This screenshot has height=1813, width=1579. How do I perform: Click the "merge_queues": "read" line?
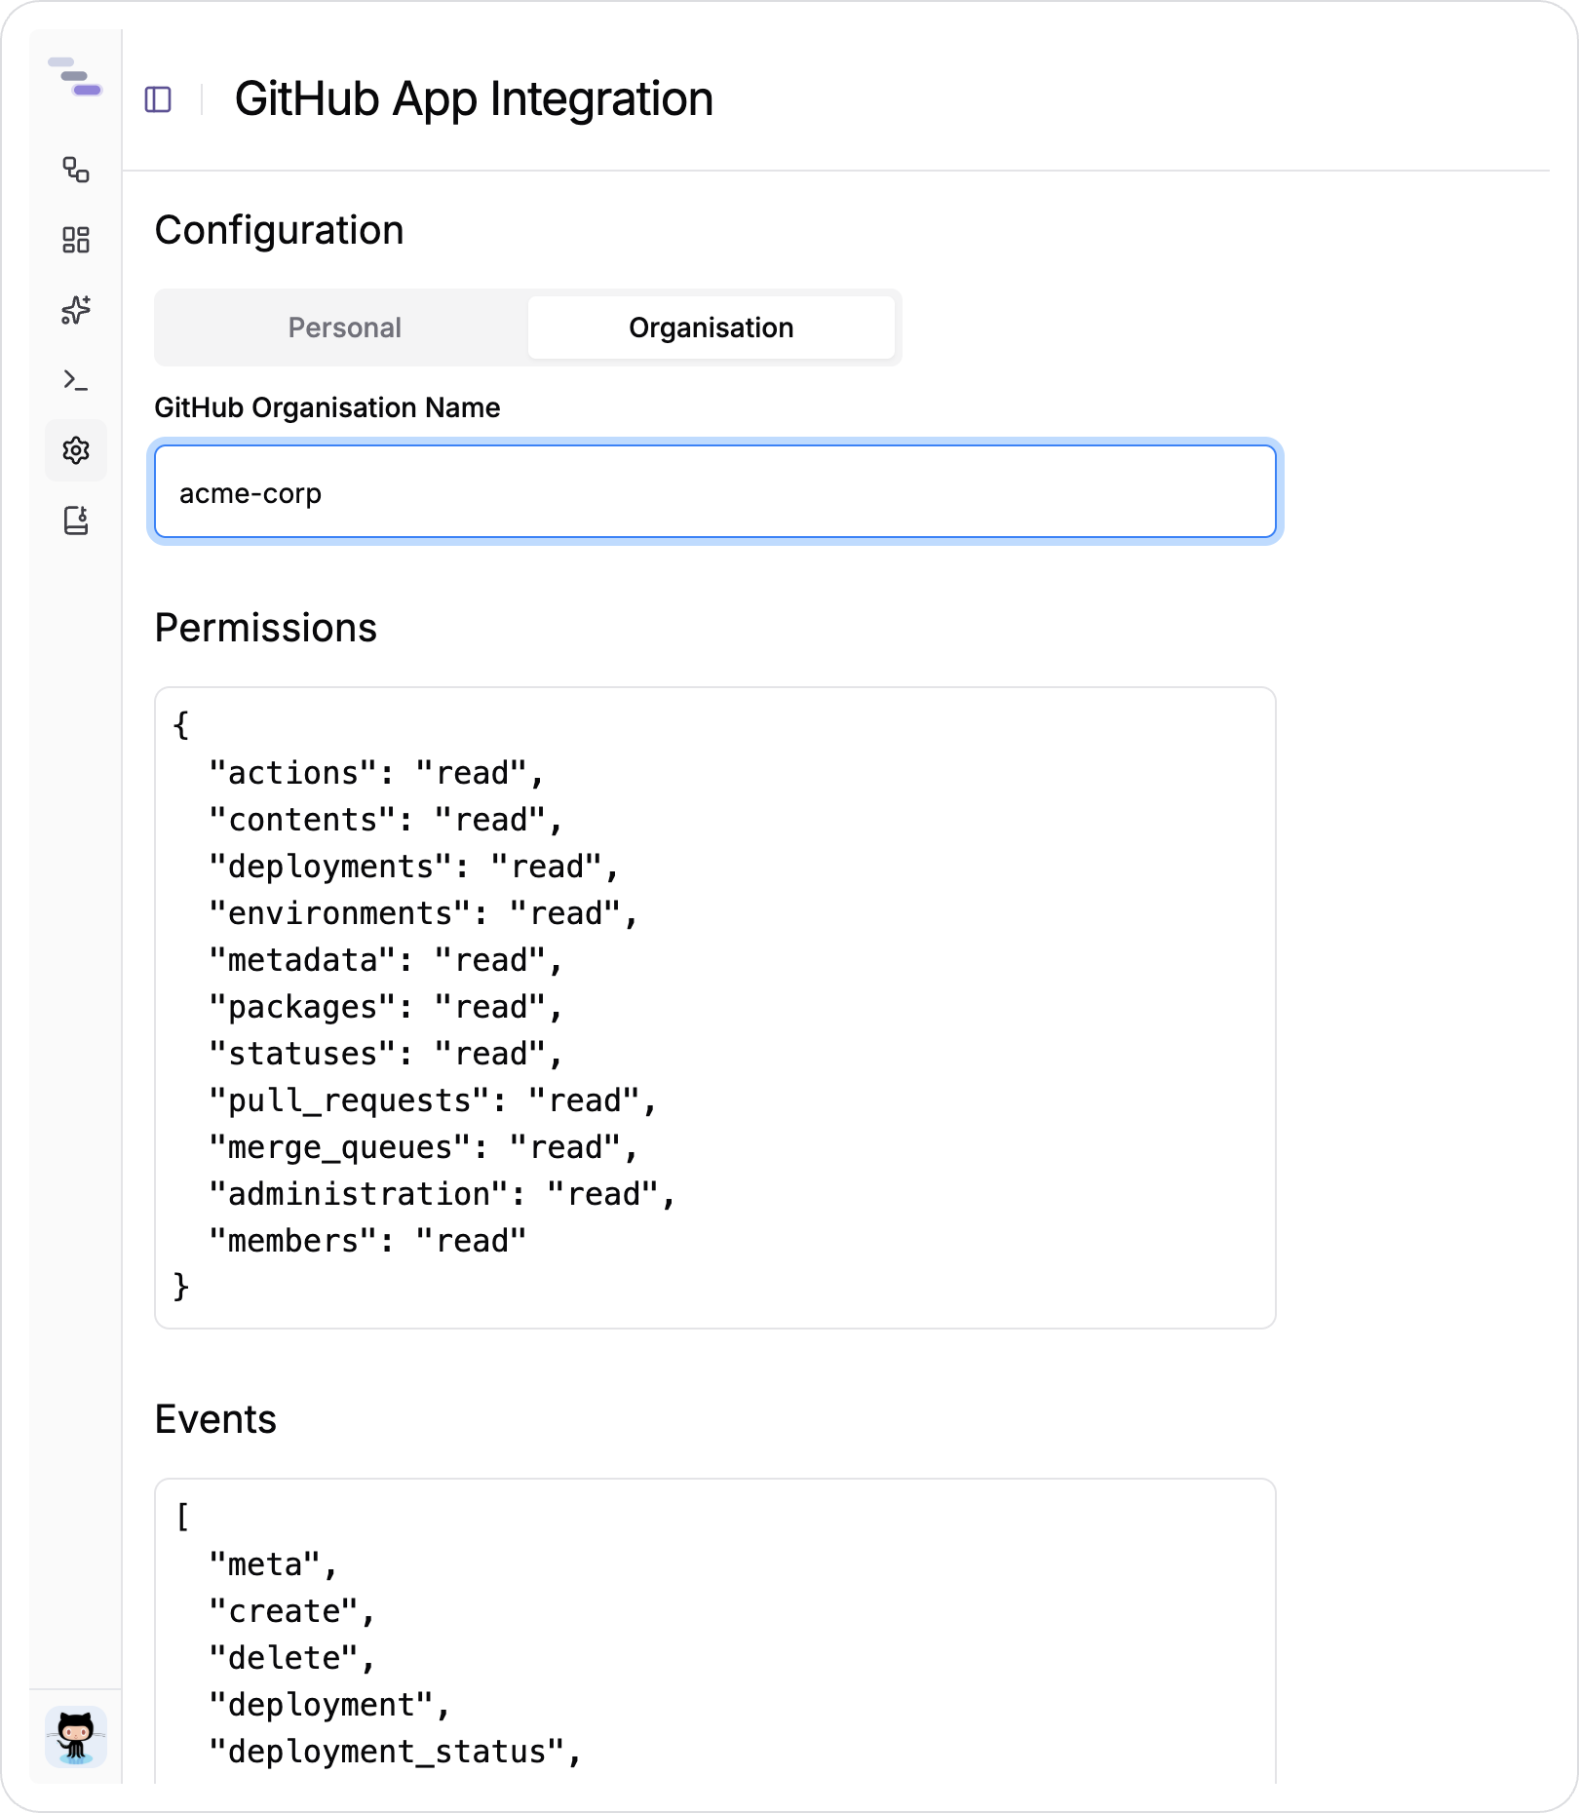[x=423, y=1147]
